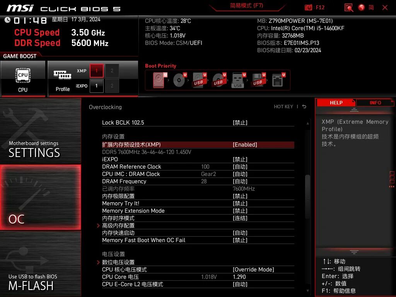Select the USB hard drive boot icon
This screenshot has height=297, width=396.
click(x=199, y=80)
